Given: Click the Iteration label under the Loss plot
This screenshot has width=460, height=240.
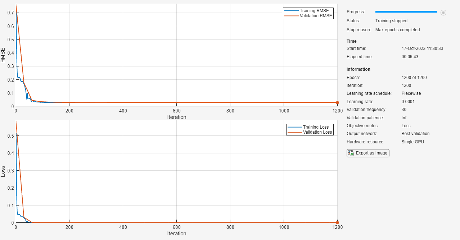Looking at the screenshot, I should click(x=177, y=234).
